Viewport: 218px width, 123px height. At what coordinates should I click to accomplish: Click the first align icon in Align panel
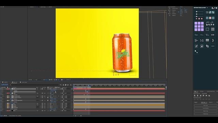coord(194,96)
